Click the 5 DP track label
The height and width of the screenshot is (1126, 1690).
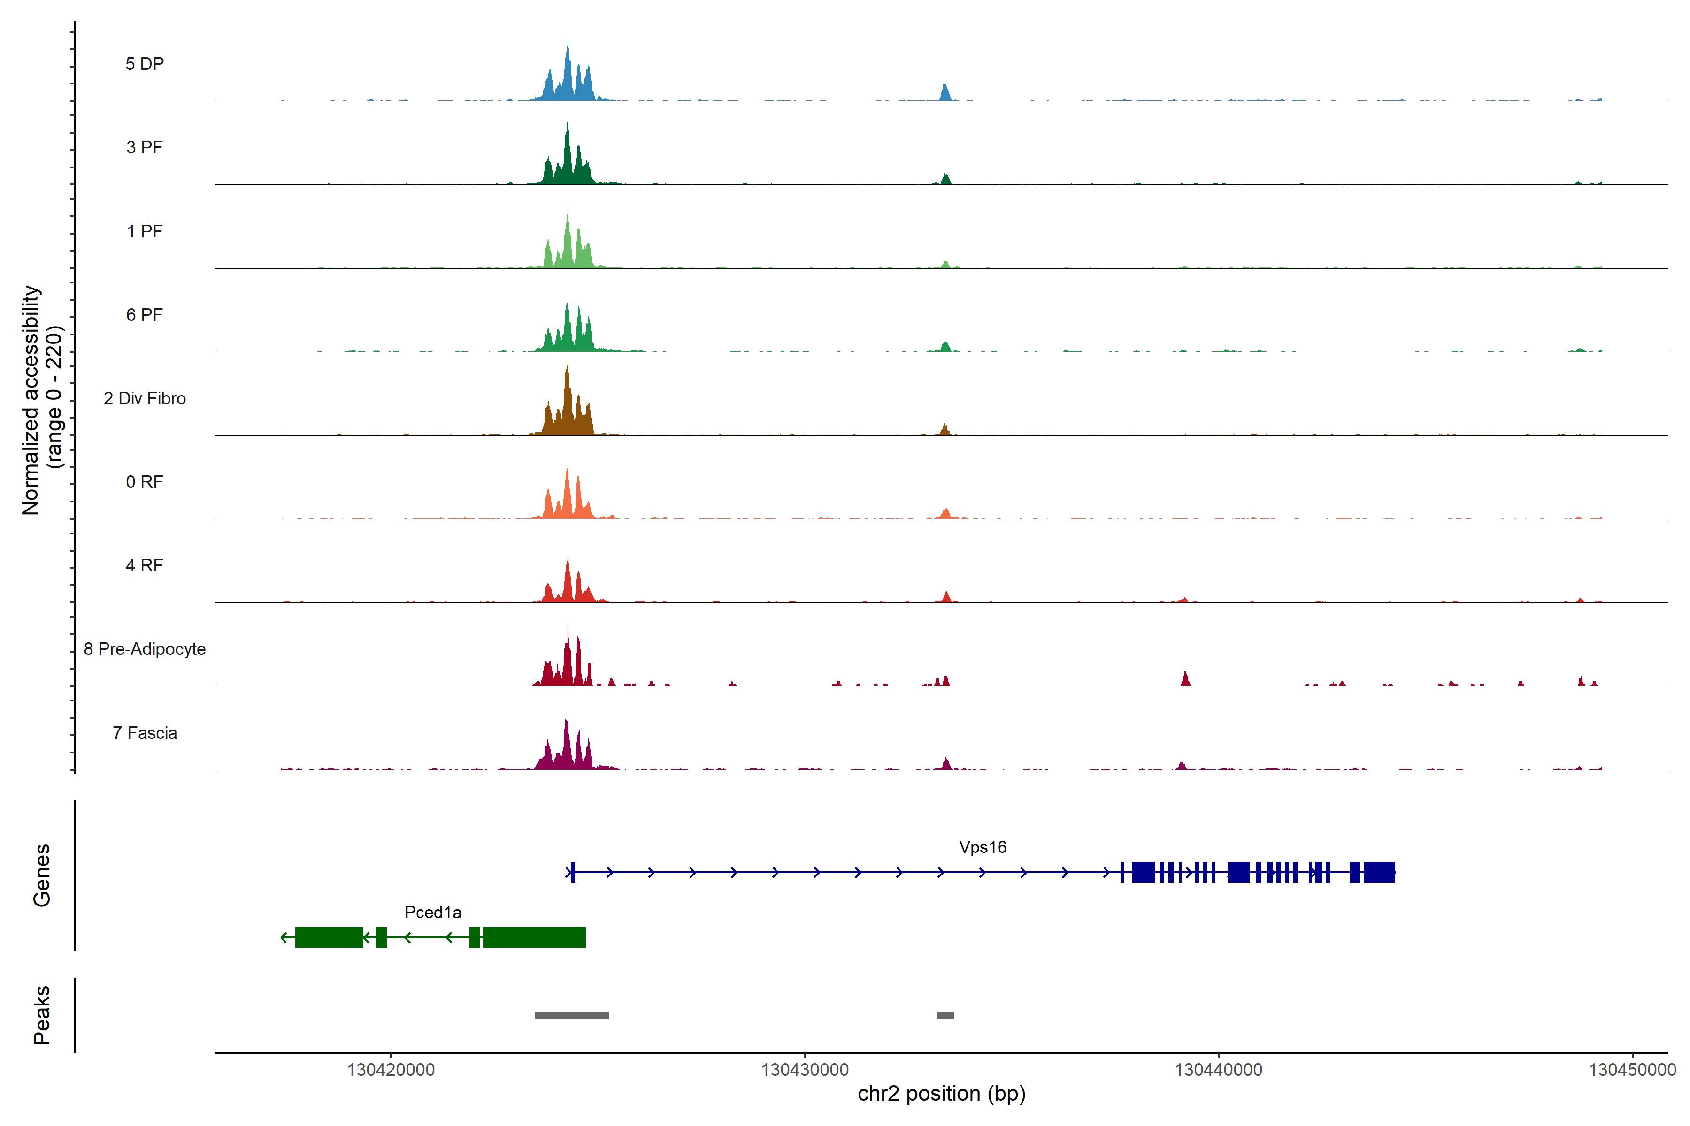pyautogui.click(x=145, y=64)
